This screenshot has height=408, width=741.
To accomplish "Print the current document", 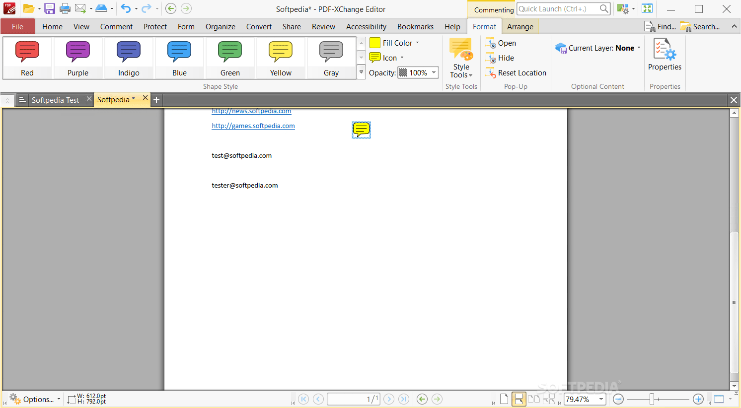I will (65, 8).
